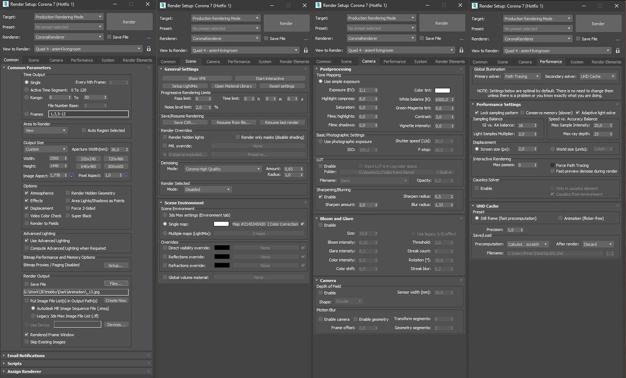This screenshot has height=378, width=626.
Task: Click the Bloom and Glare rollout grip icon
Action: [461, 219]
